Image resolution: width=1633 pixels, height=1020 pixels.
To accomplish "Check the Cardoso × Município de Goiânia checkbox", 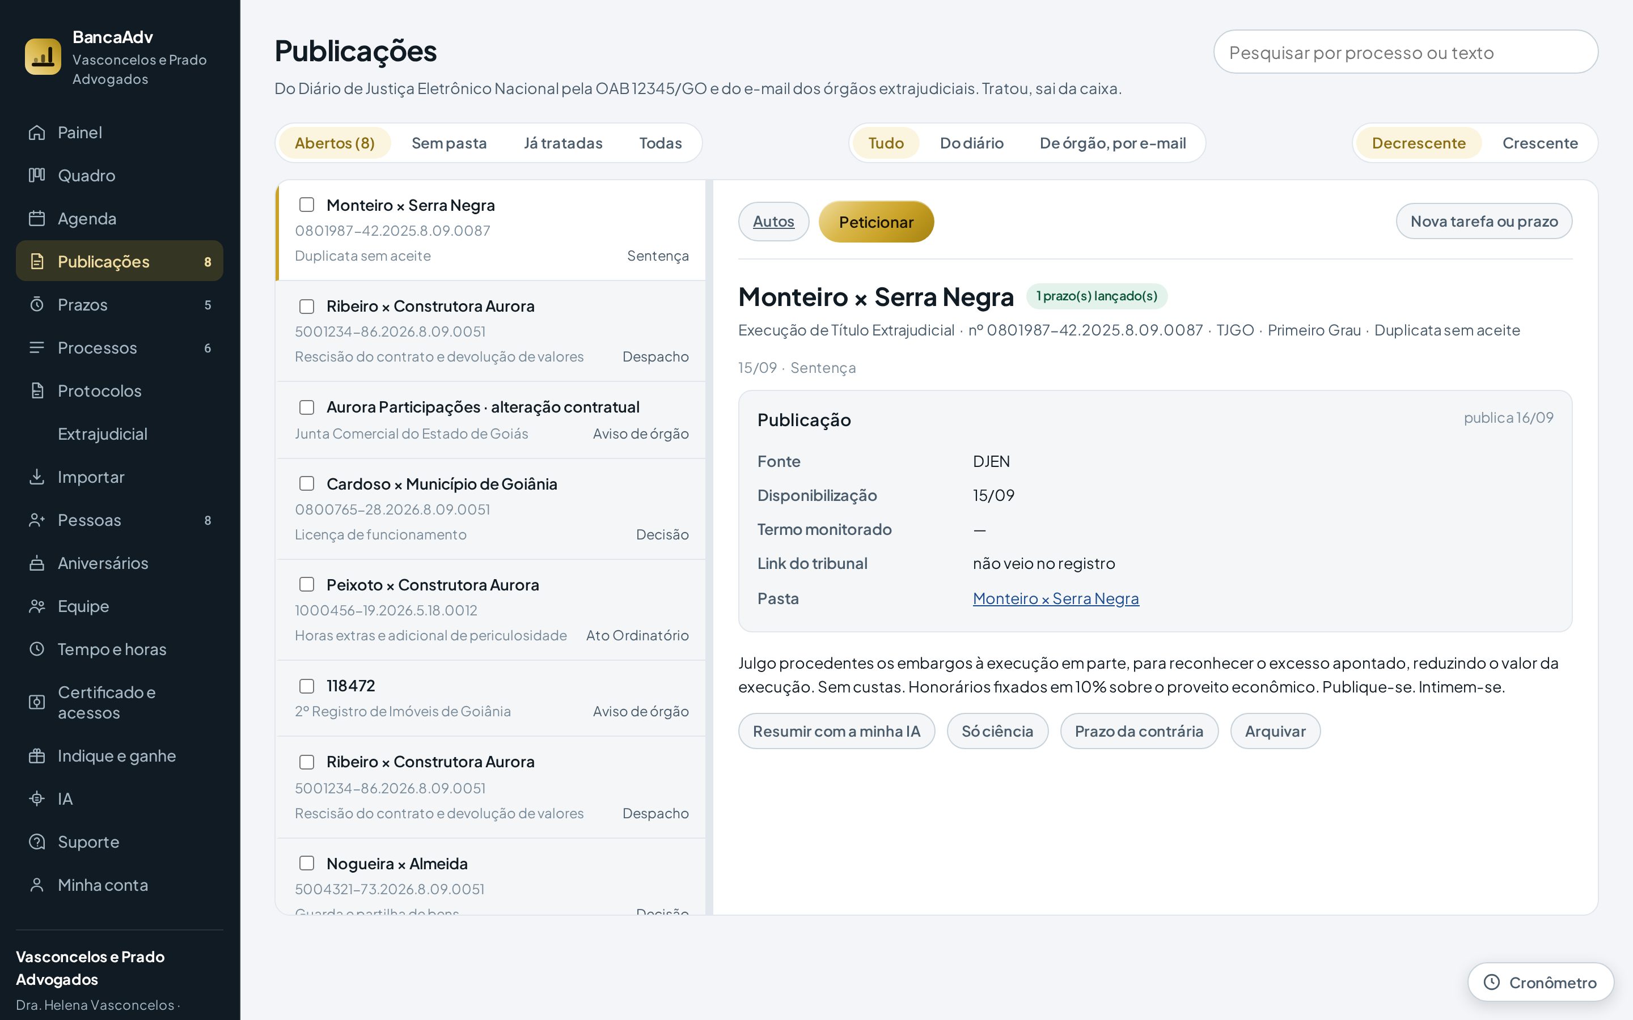I will pos(307,484).
